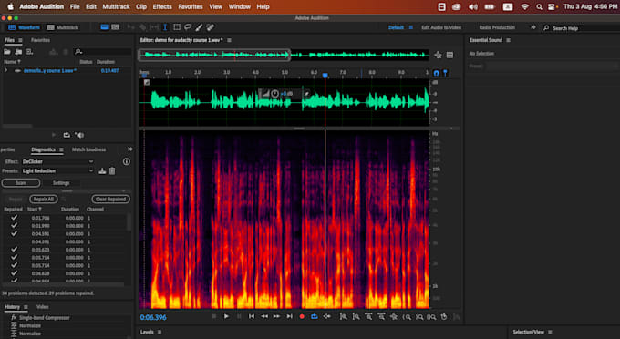Toggle Skip Selection in transport bar
This screenshot has width=620, height=339.
(x=327, y=316)
